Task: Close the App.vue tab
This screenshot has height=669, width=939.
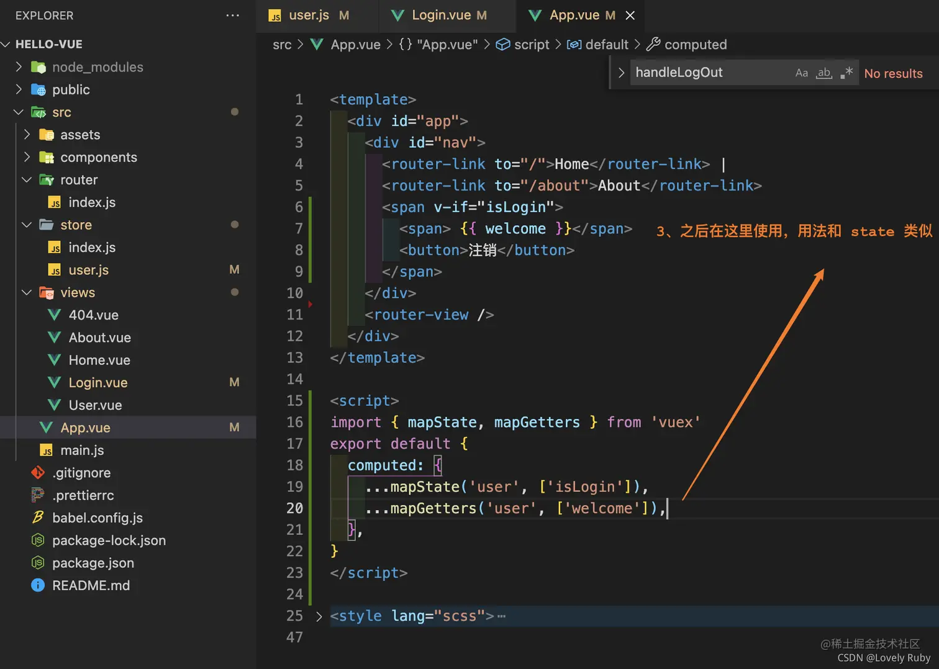Action: pyautogui.click(x=630, y=16)
